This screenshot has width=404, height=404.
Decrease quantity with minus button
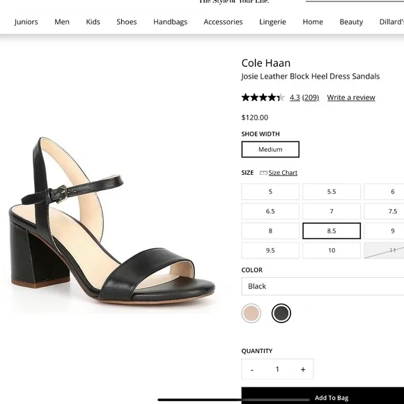tap(252, 369)
